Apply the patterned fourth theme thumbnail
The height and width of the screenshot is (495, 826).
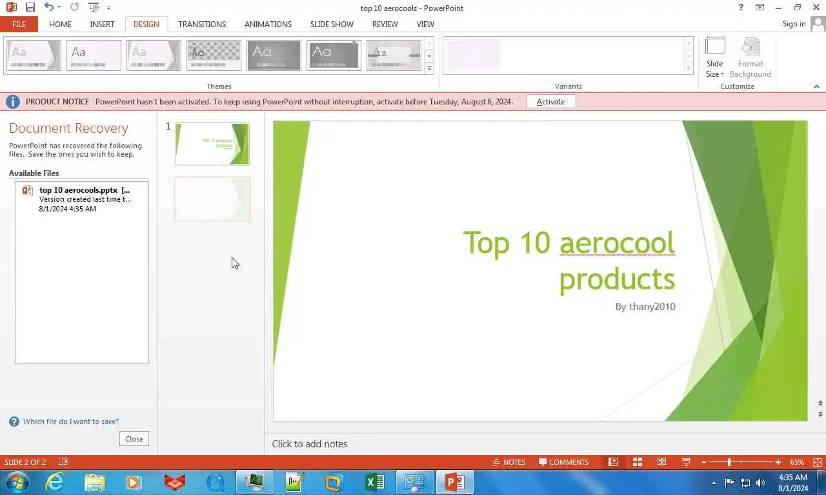click(x=214, y=55)
